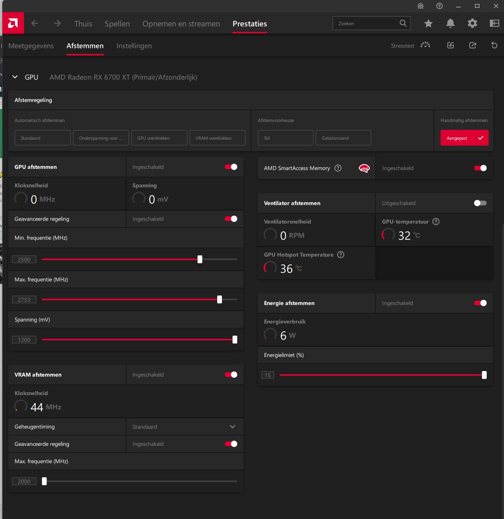Screen dimensions: 504x519
Task: Open the Spellen tab
Action: pyautogui.click(x=117, y=24)
